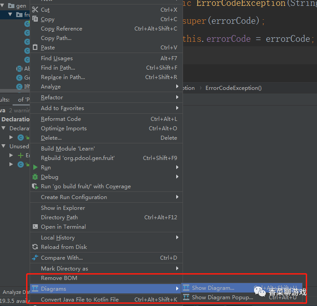Click ErrorCodeException() in the breadcrumb bar

pyautogui.click(x=233, y=88)
